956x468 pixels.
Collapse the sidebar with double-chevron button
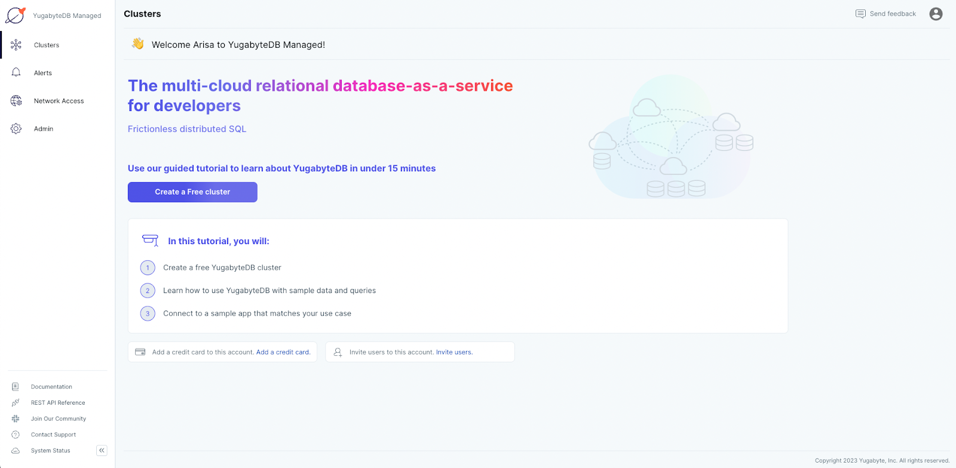click(102, 451)
